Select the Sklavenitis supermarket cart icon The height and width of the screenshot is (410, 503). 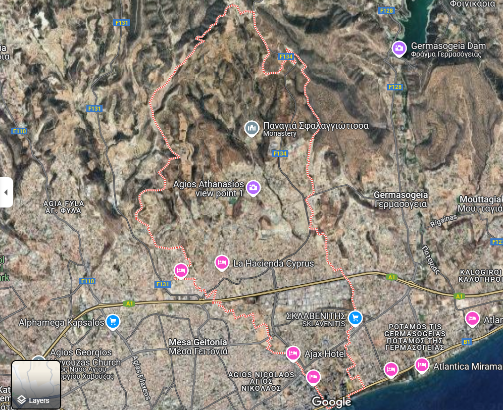point(356,318)
